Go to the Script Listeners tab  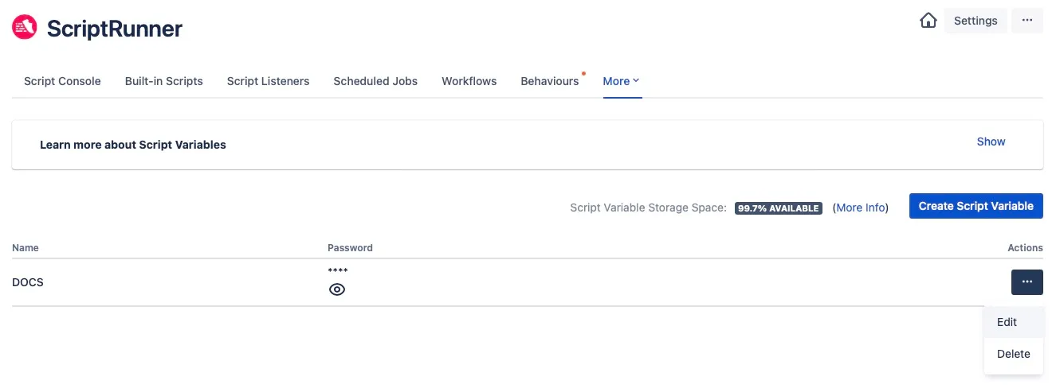268,81
